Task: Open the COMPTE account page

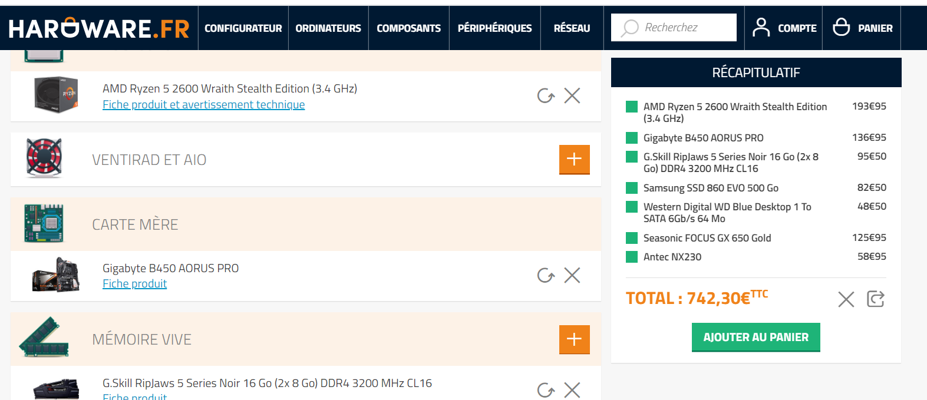Action: click(797, 28)
